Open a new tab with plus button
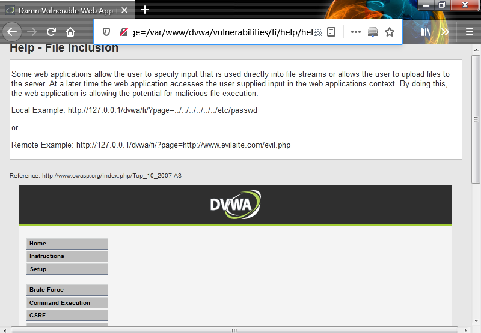The image size is (481, 333). pos(145,10)
